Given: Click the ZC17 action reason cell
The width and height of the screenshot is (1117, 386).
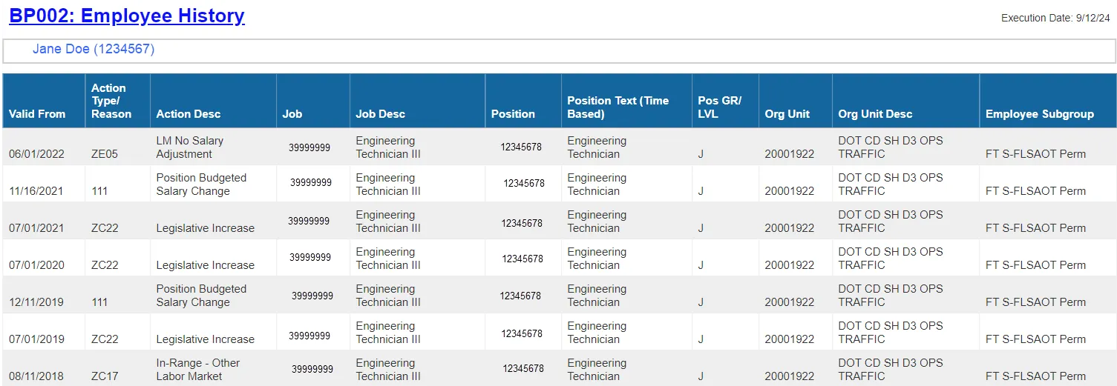Looking at the screenshot, I should click(105, 376).
